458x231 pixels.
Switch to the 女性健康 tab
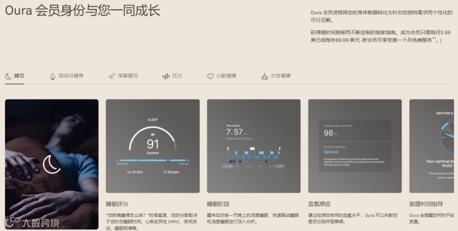(x=276, y=76)
